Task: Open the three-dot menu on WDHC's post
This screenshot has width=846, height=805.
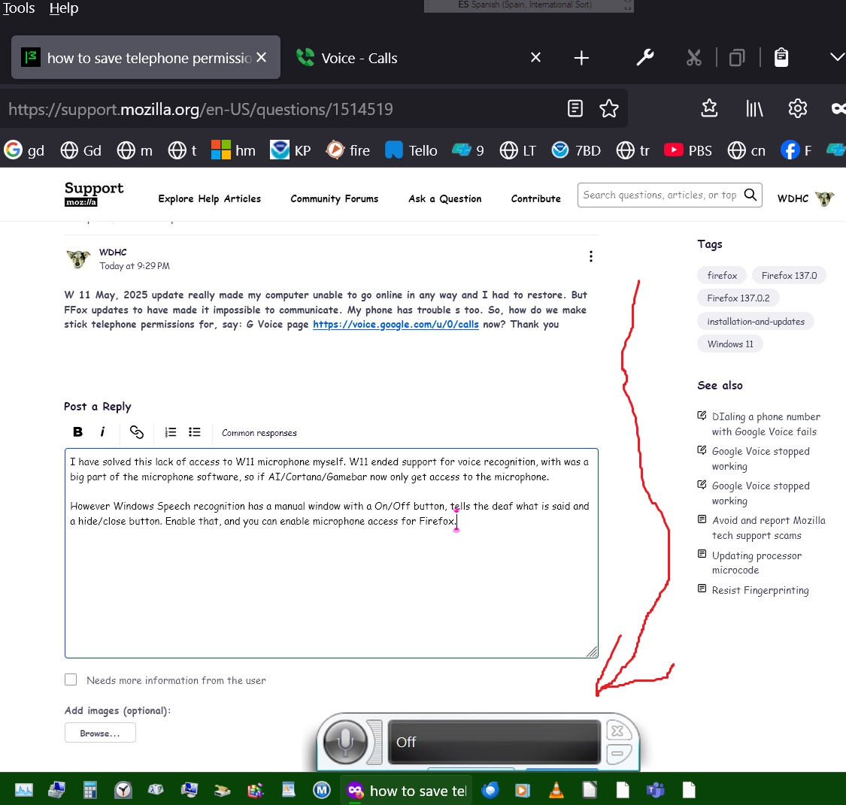Action: tap(591, 256)
